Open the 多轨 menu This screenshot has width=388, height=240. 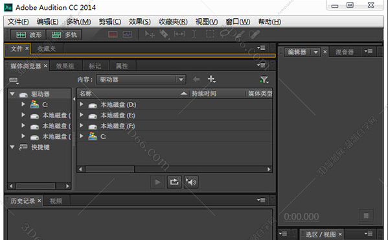pos(78,22)
